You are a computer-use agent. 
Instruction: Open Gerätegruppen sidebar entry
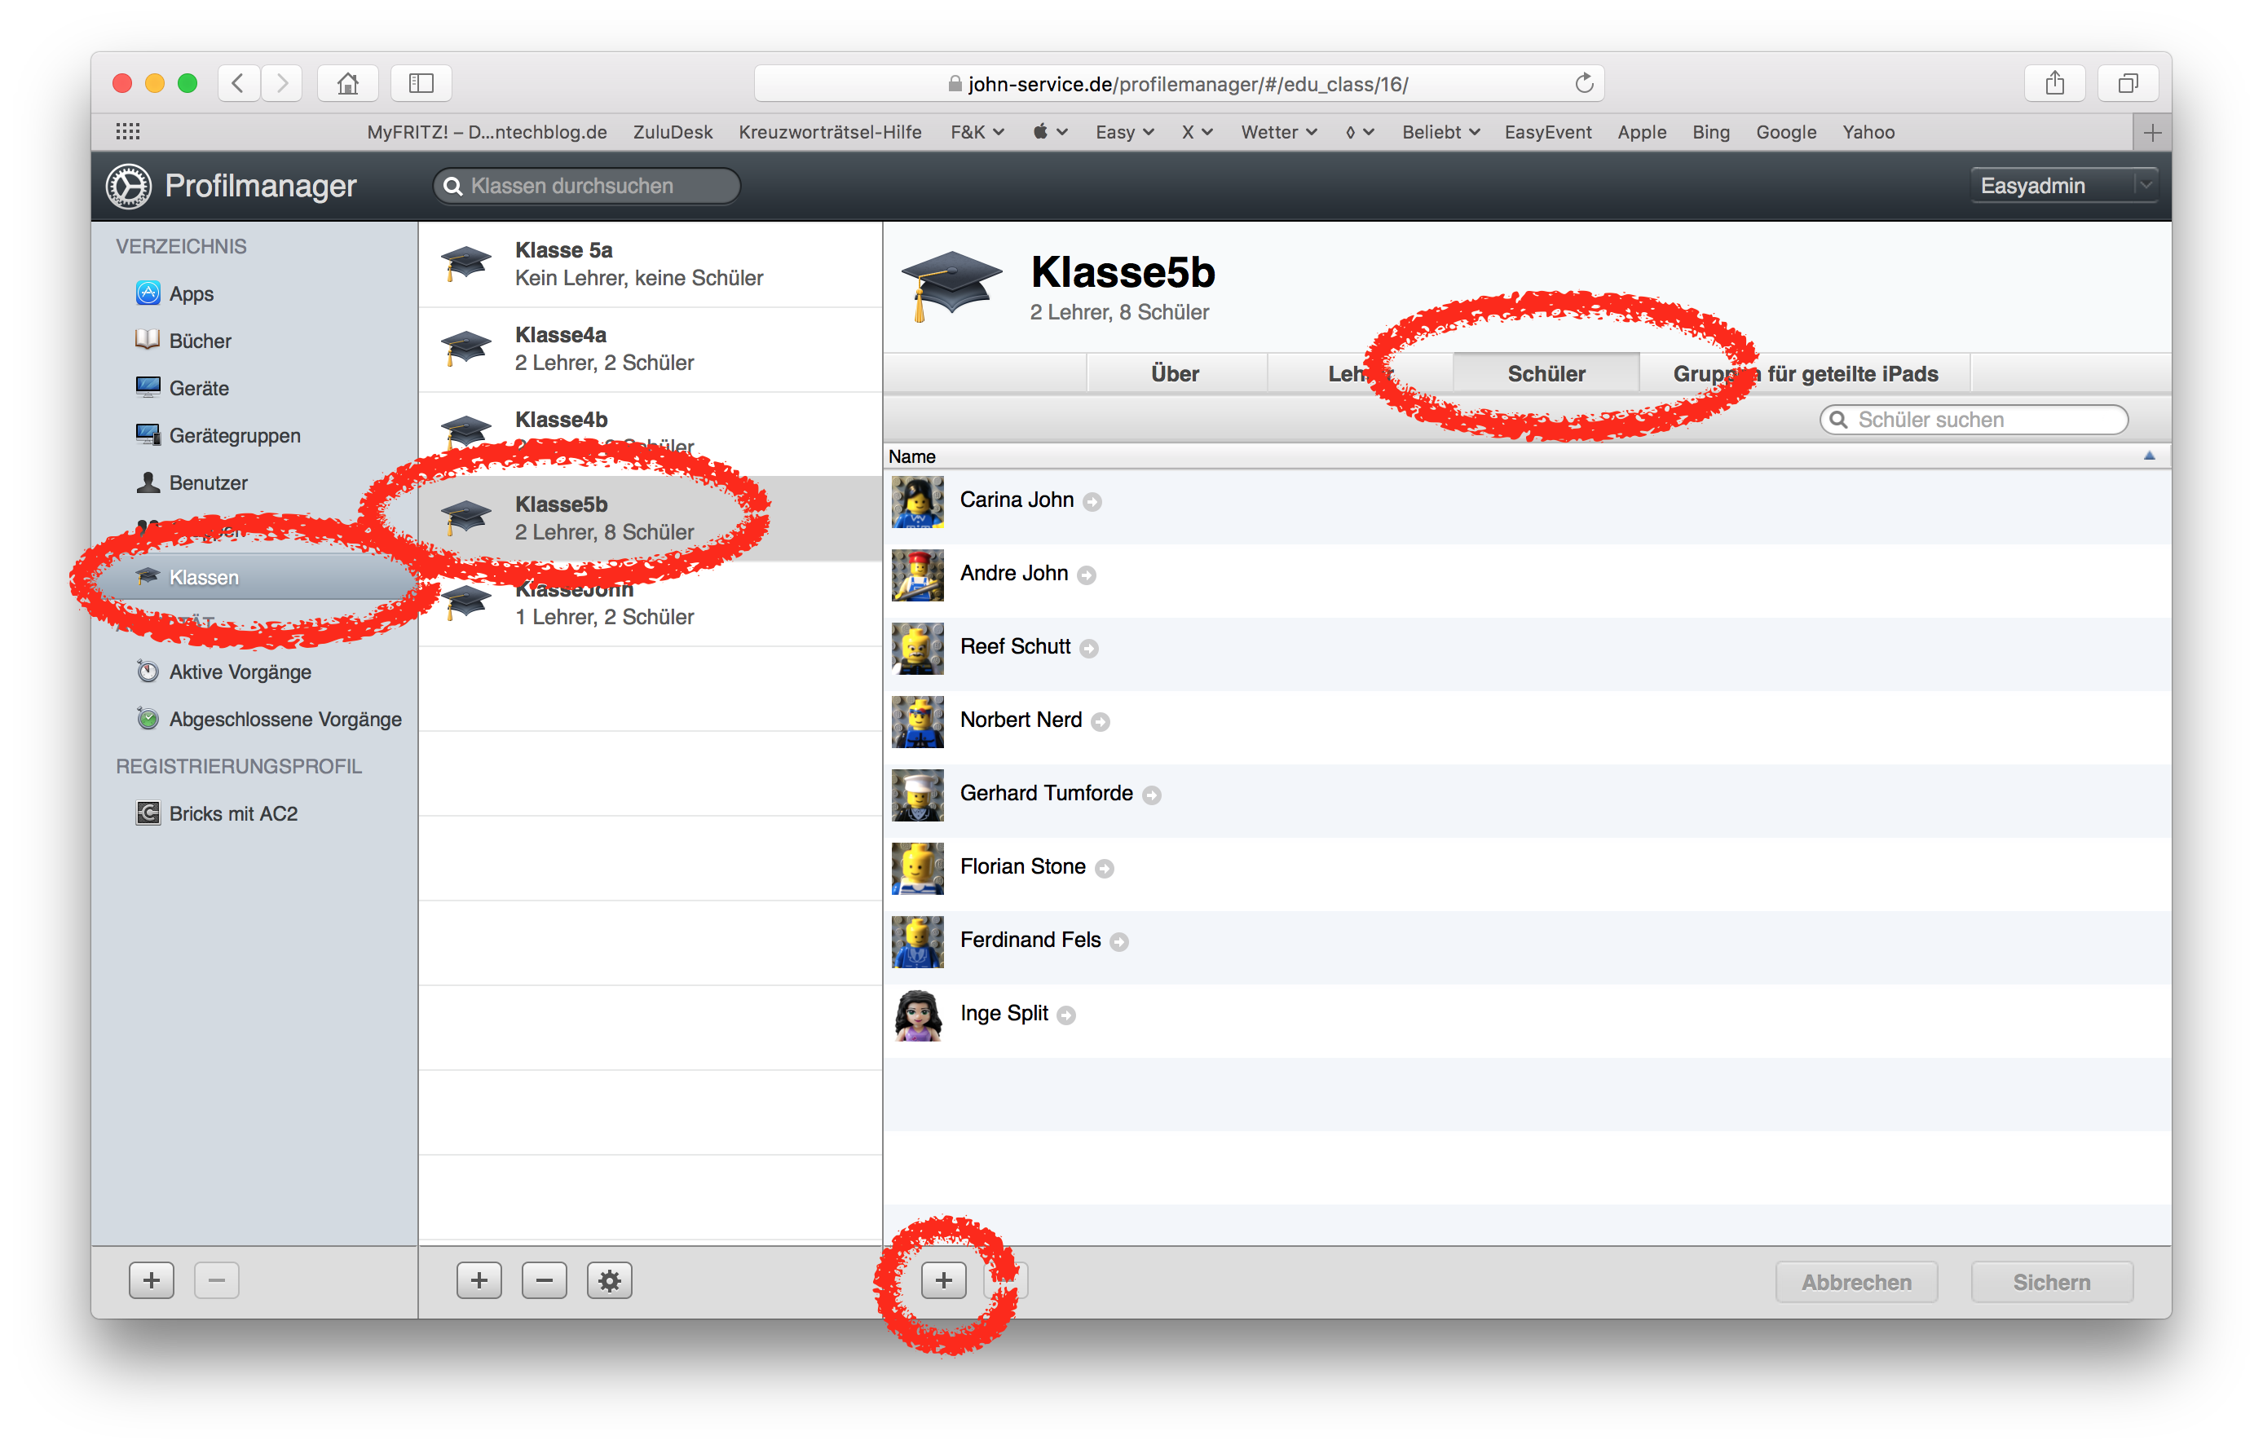click(234, 436)
